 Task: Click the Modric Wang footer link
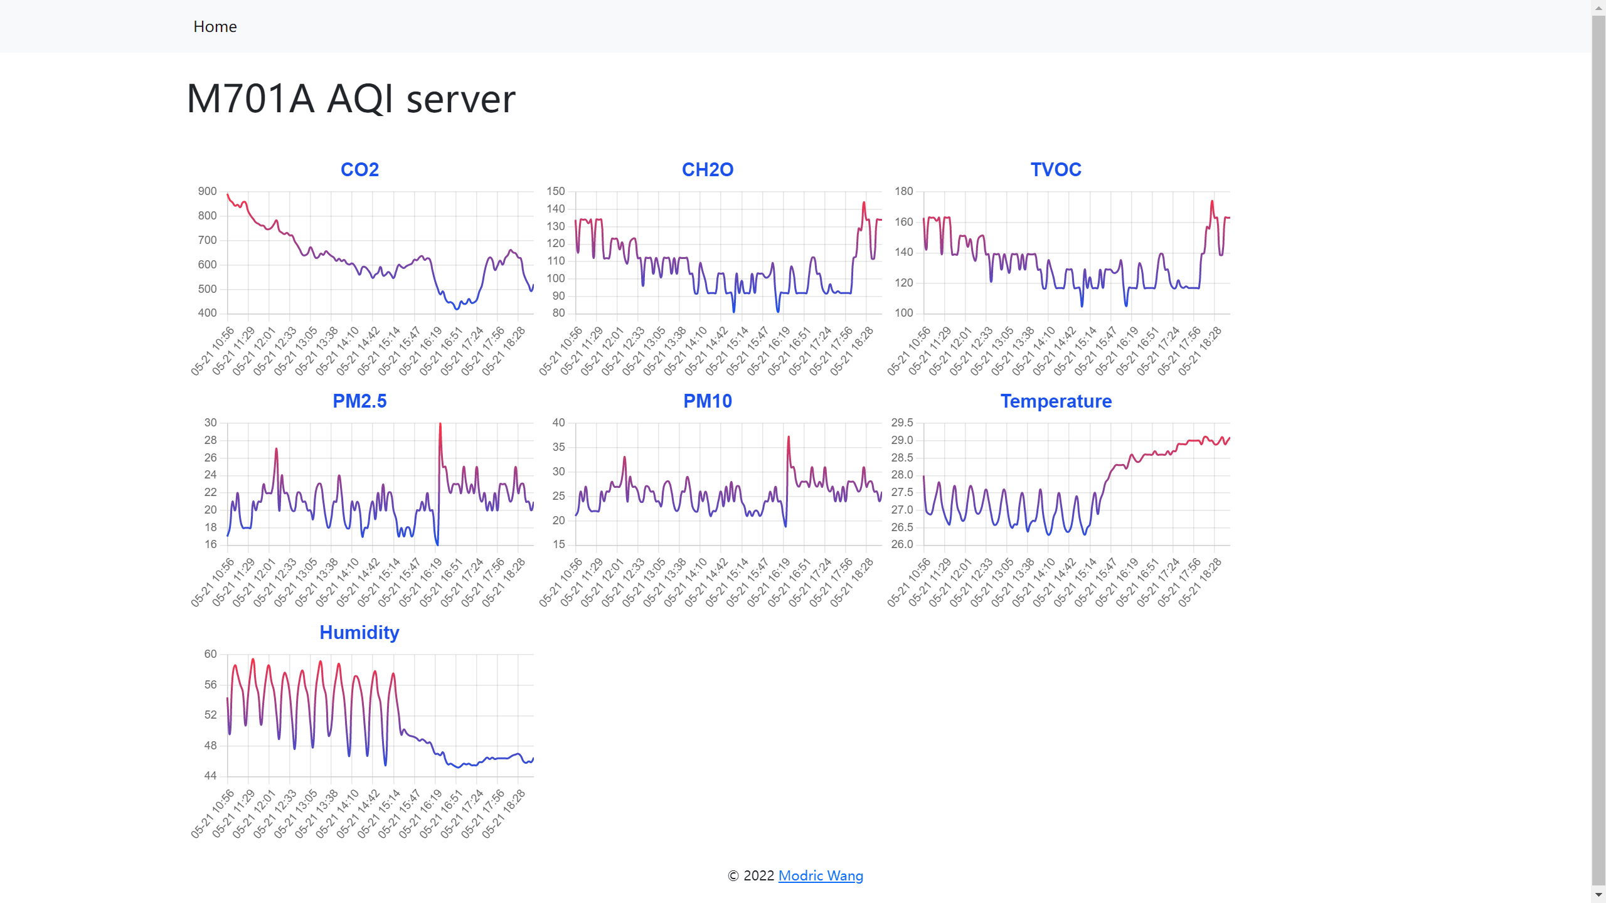[x=820, y=875]
